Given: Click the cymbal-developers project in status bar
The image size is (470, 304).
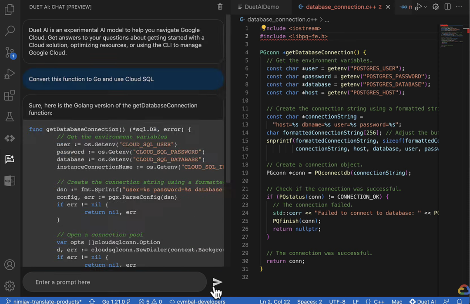Looking at the screenshot, I should (197, 301).
